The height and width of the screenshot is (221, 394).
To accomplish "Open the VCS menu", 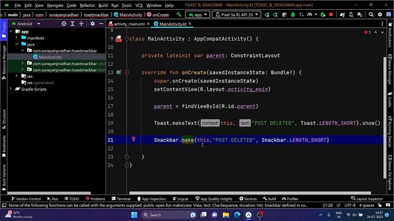I will tap(139, 5).
